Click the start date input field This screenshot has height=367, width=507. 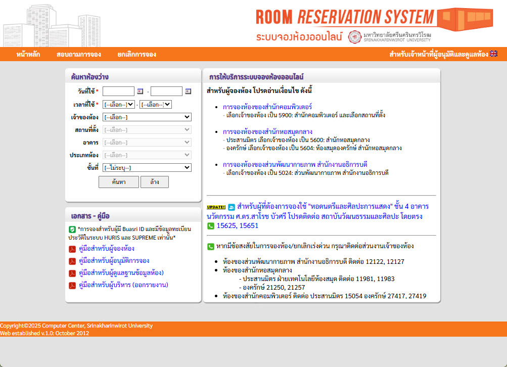(118, 91)
